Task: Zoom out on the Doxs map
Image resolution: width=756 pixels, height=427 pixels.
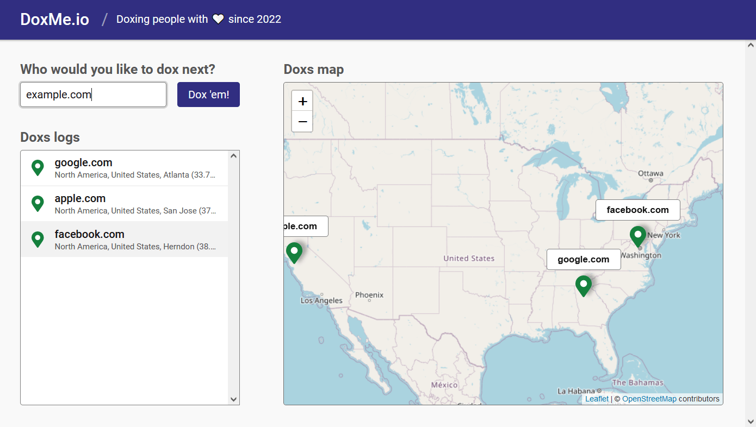Action: tap(303, 122)
